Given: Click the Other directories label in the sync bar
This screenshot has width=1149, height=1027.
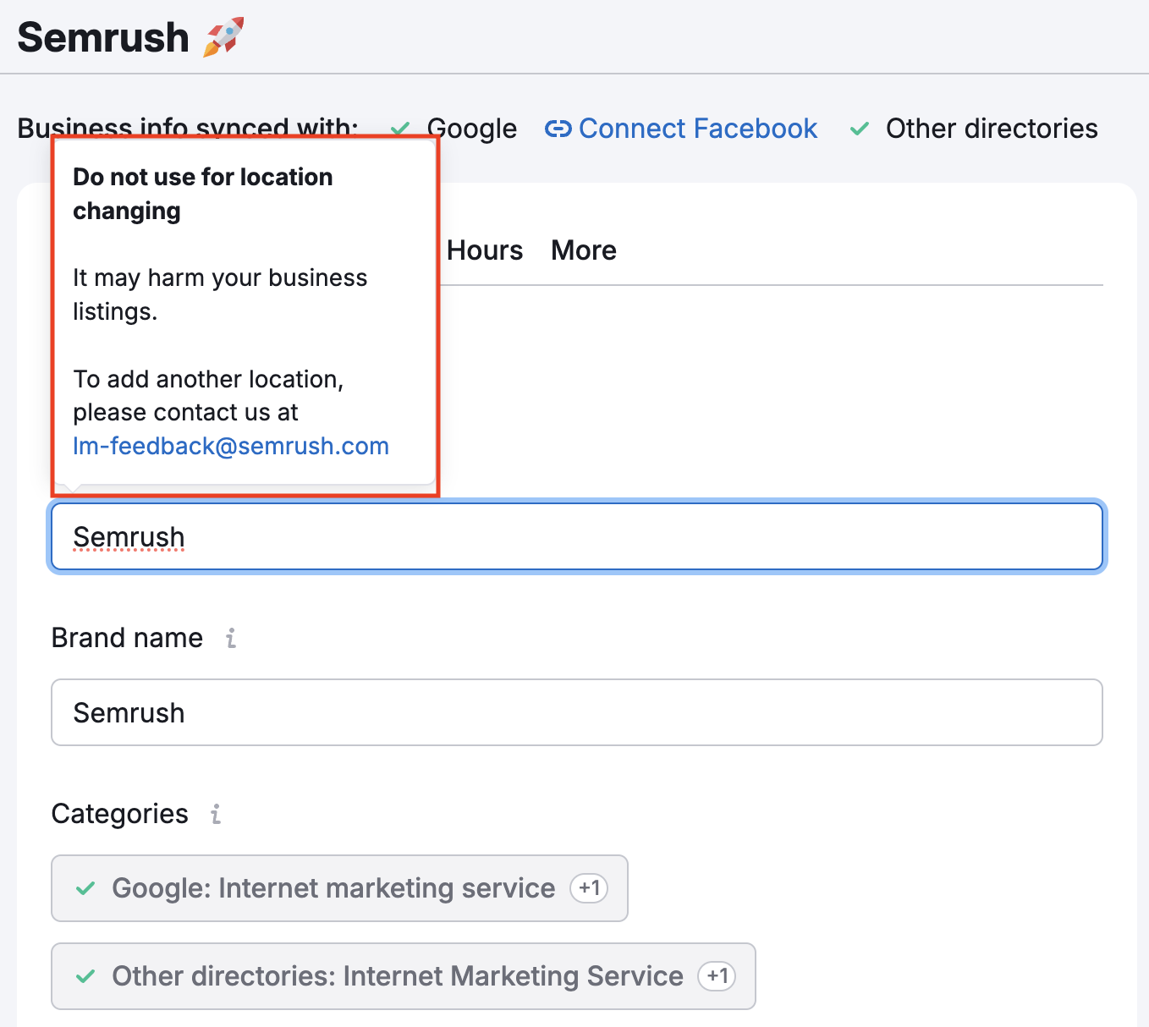Looking at the screenshot, I should [x=991, y=129].
